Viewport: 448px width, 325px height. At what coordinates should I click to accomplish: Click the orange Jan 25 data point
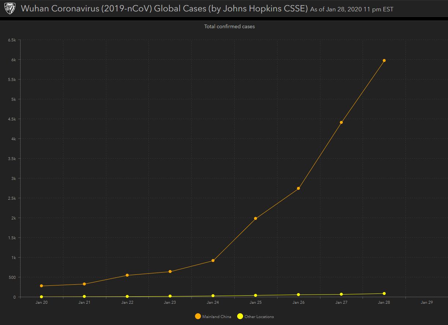(256, 218)
